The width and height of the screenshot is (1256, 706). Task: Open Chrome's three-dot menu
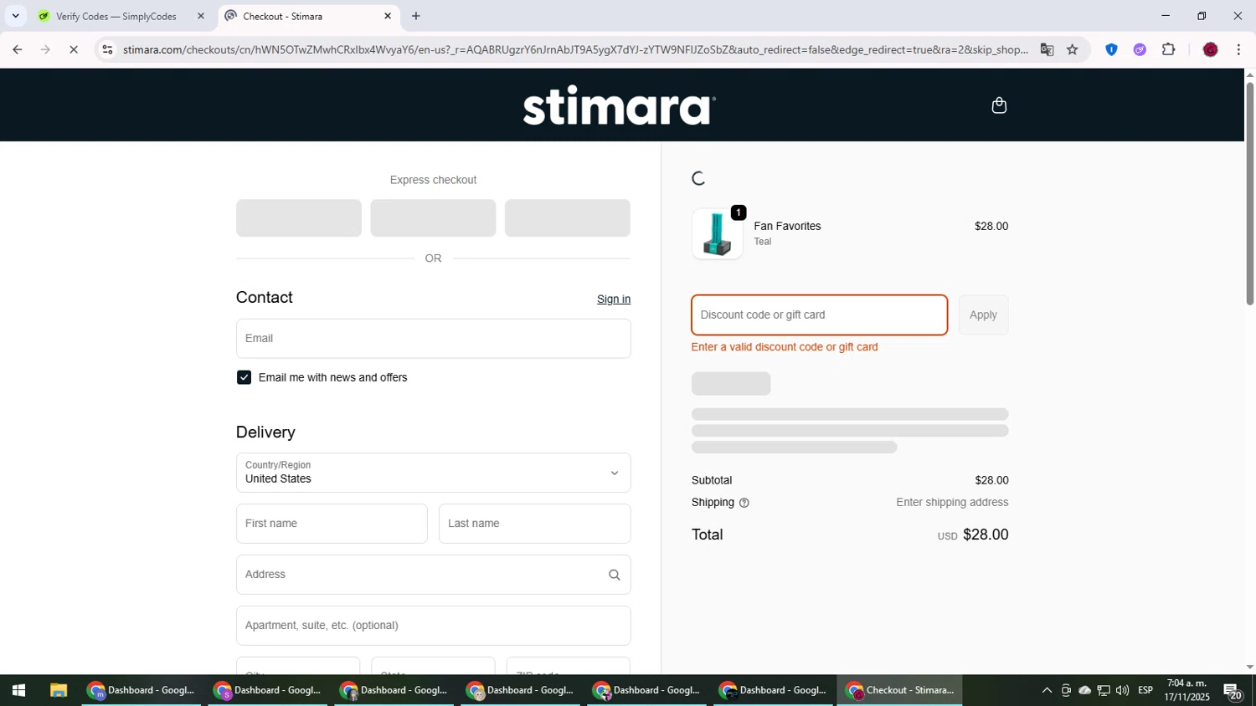pos(1238,49)
